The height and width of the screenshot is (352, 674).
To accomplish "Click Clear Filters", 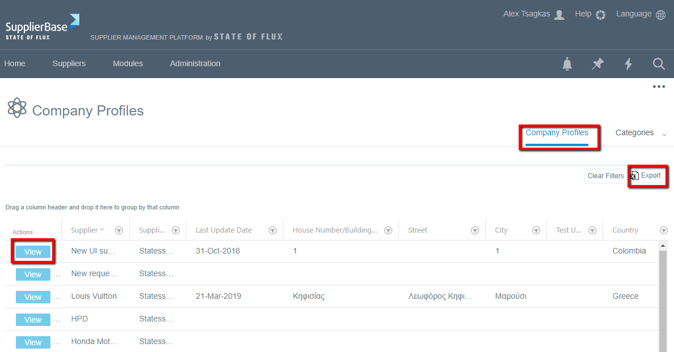I will (605, 176).
